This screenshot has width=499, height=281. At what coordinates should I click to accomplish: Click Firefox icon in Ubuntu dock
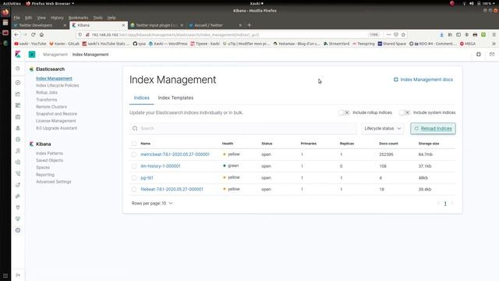5,12
